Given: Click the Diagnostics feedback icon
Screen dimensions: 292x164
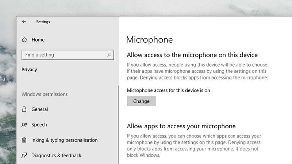Looking at the screenshot, I should [24, 155].
